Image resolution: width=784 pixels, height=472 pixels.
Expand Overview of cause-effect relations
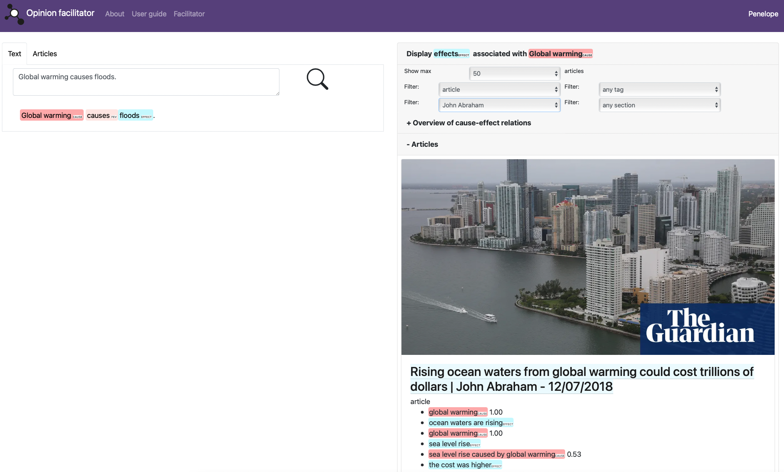469,123
